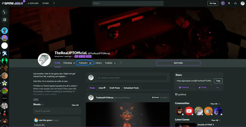Open the white pixel figure on blue community
Image resolution: width=246 pixels, height=127 pixels.
(5, 53)
